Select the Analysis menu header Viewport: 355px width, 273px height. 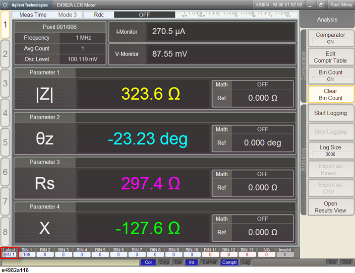coord(327,20)
